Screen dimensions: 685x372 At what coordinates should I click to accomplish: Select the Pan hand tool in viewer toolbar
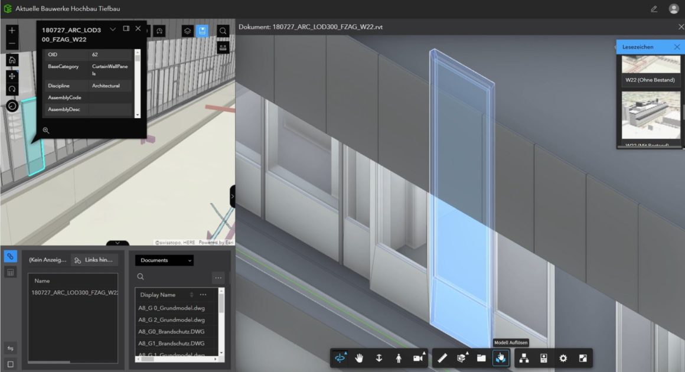359,358
